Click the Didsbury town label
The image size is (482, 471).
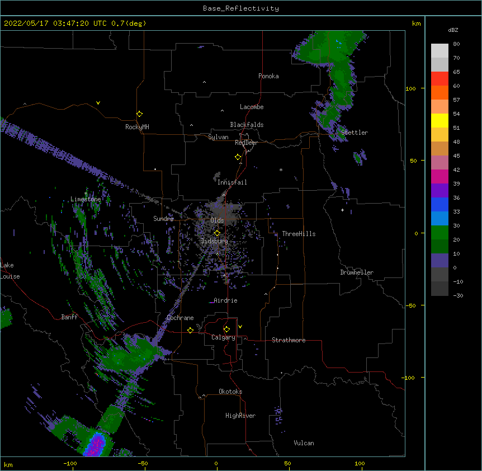(x=215, y=241)
